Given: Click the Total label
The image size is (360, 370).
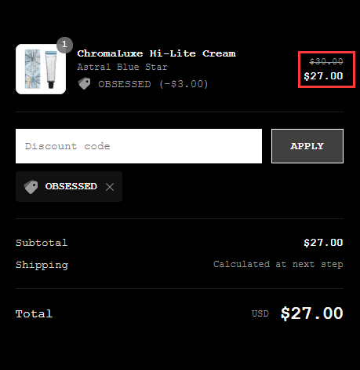Looking at the screenshot, I should (34, 313).
